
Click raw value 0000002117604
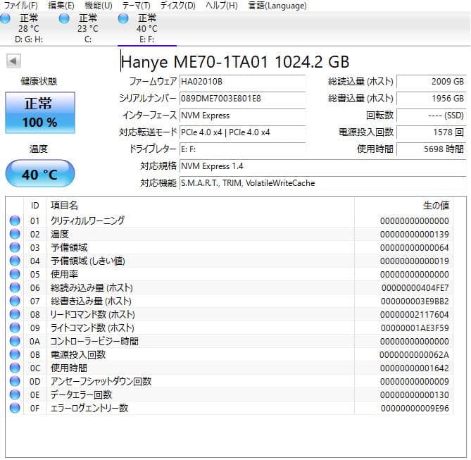415,314
